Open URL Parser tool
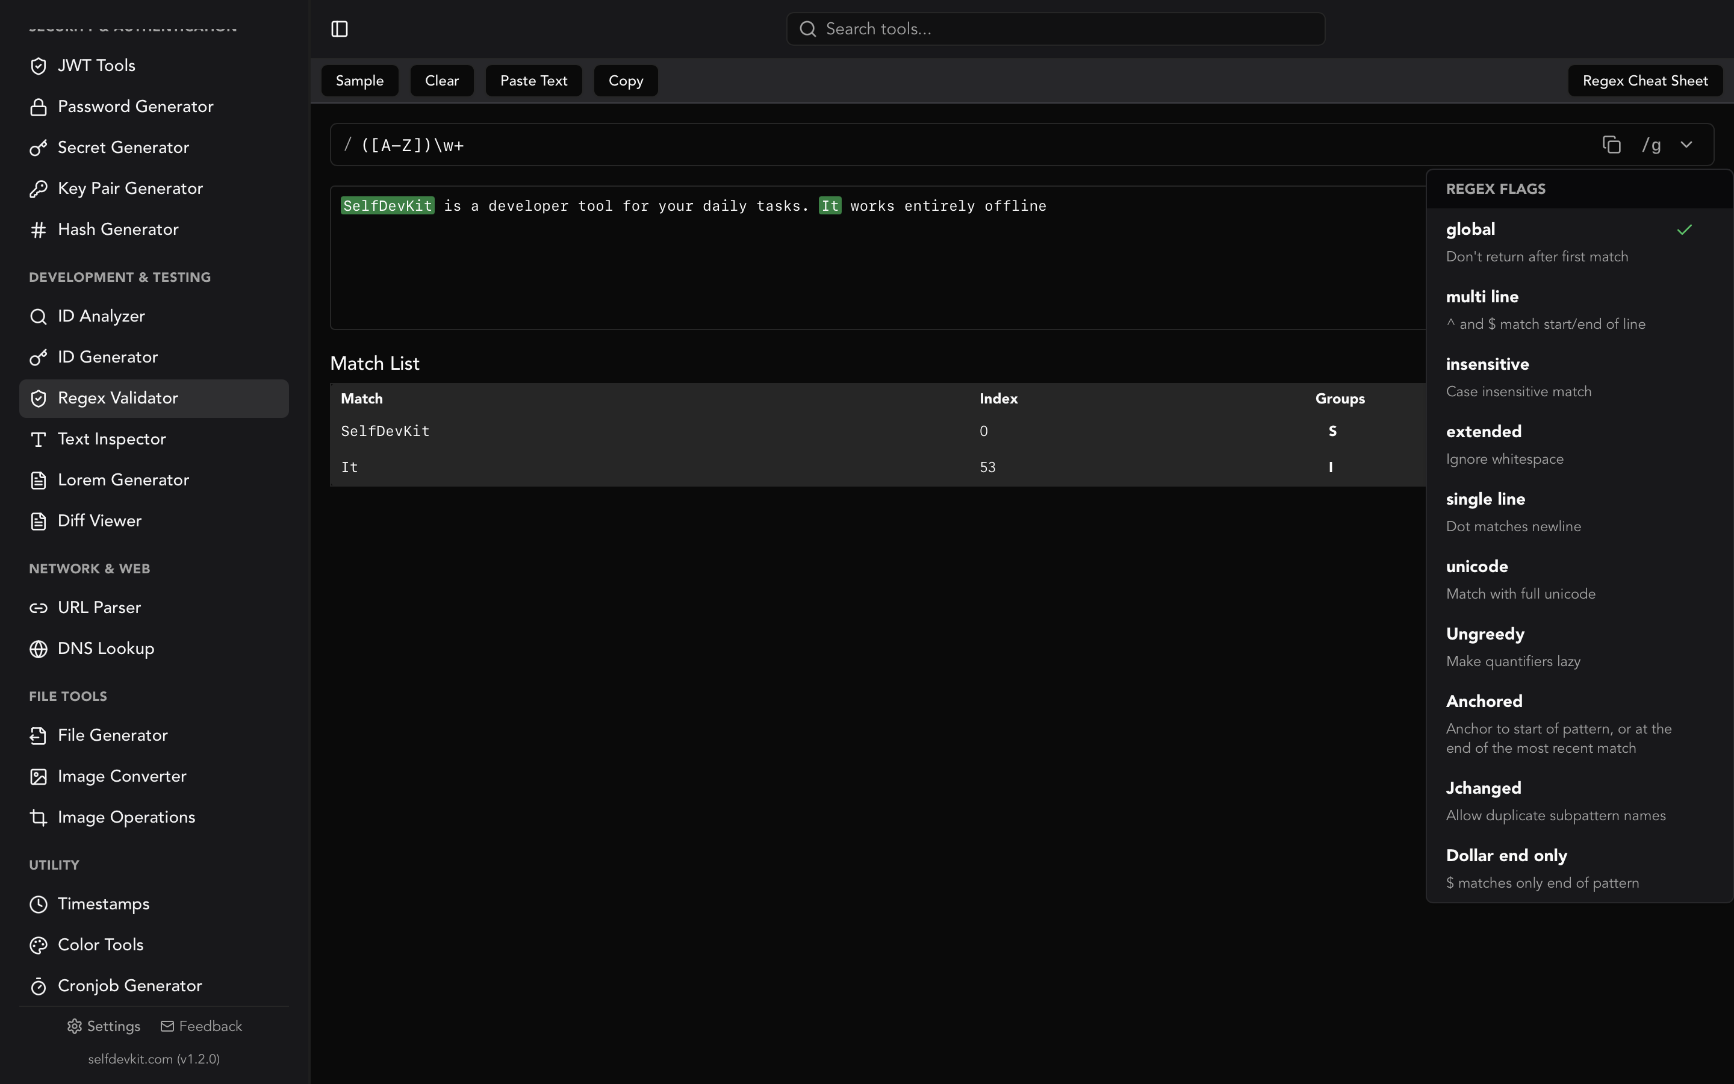Image resolution: width=1734 pixels, height=1084 pixels. tap(154, 608)
